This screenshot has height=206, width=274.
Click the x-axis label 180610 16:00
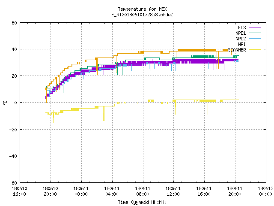19,191
